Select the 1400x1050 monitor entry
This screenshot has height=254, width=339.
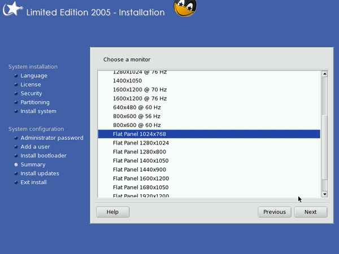(x=209, y=81)
